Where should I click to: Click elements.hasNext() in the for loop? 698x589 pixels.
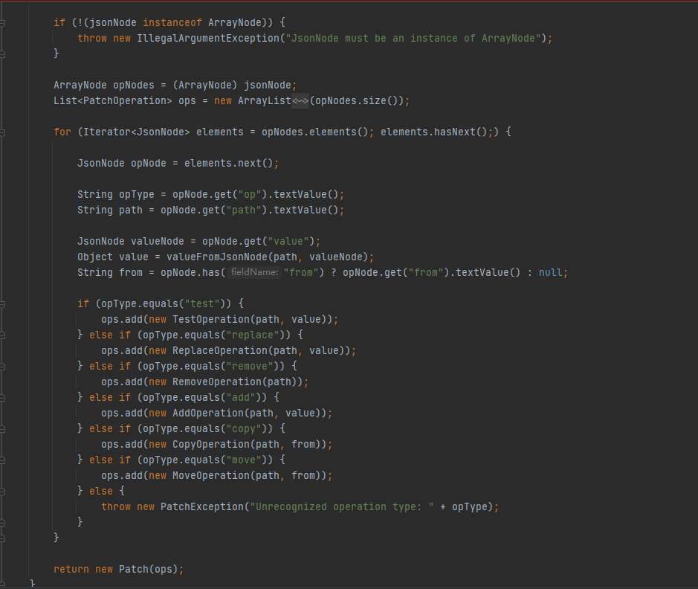point(433,132)
